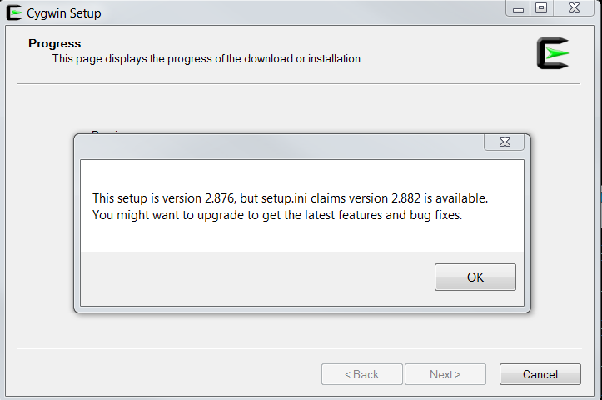Dismiss the version warning with OK

point(475,277)
